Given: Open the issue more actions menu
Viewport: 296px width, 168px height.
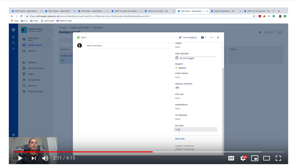Looking at the screenshot, I should (212, 37).
